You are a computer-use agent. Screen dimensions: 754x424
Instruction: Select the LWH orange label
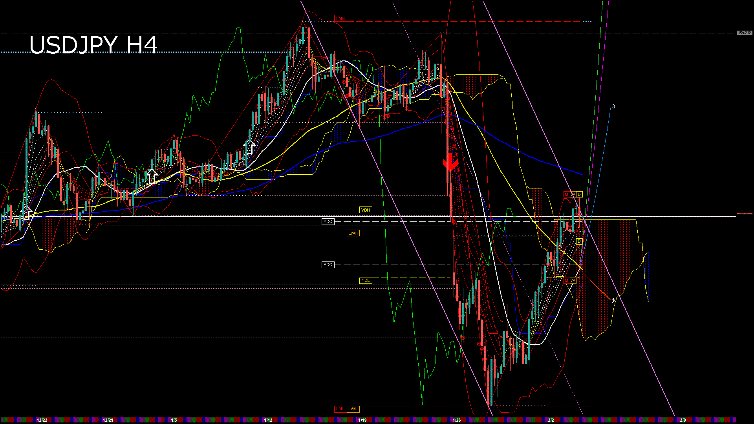[x=353, y=233]
